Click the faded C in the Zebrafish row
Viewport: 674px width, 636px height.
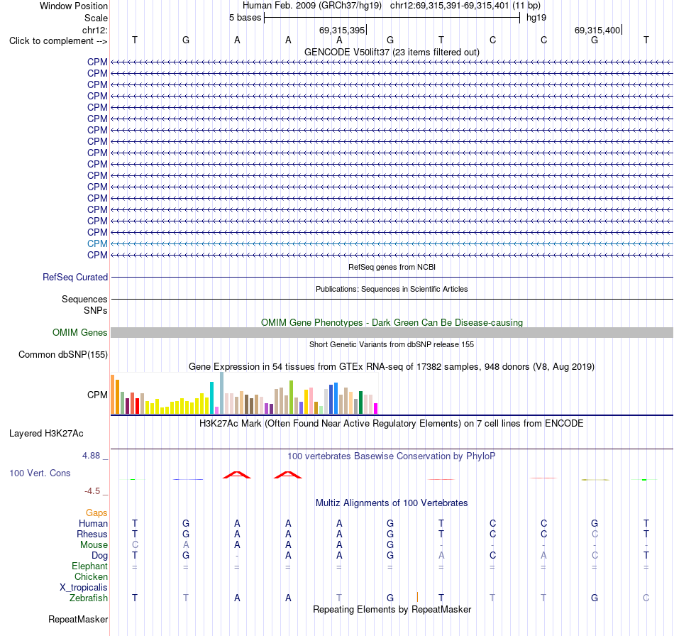tap(646, 598)
